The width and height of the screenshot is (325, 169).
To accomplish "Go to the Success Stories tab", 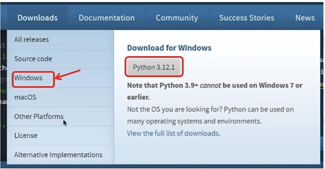I will tap(247, 18).
